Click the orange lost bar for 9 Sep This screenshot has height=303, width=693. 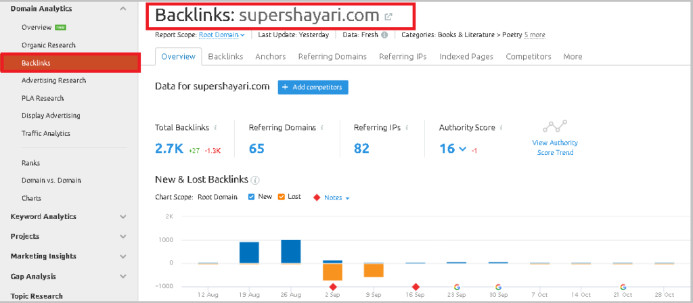[374, 271]
